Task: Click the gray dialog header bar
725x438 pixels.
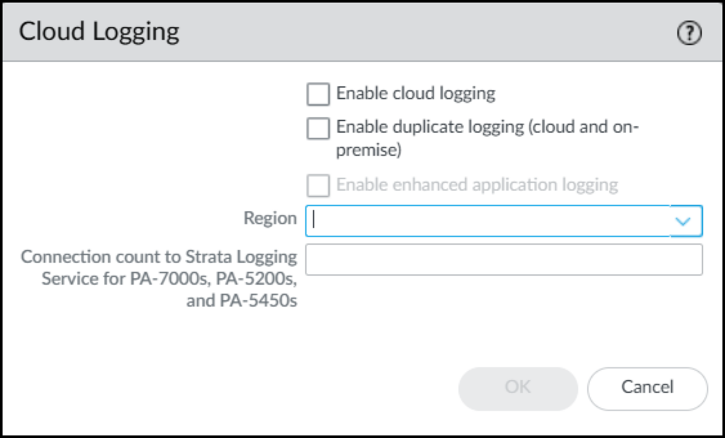Action: tap(419, 32)
